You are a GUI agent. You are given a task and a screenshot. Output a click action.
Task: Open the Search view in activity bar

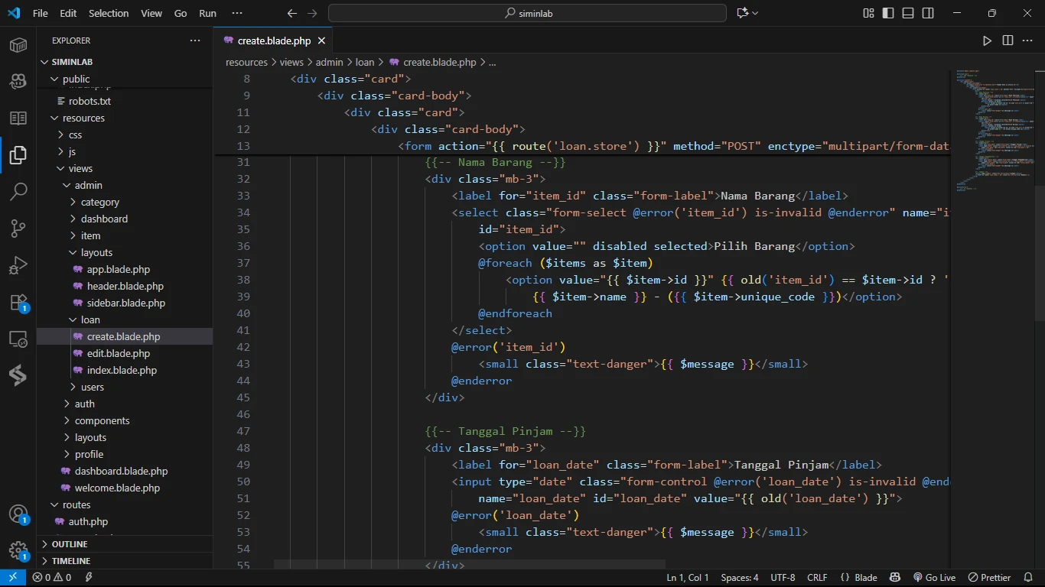(x=18, y=191)
